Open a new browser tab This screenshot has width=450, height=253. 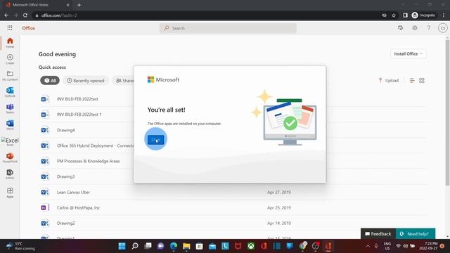click(x=79, y=5)
